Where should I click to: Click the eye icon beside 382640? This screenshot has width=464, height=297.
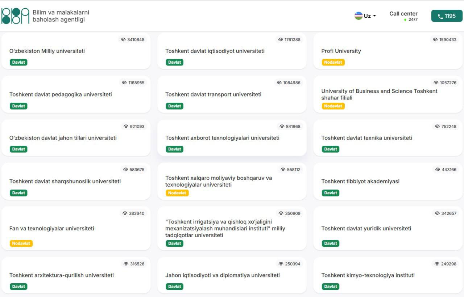[x=125, y=213]
